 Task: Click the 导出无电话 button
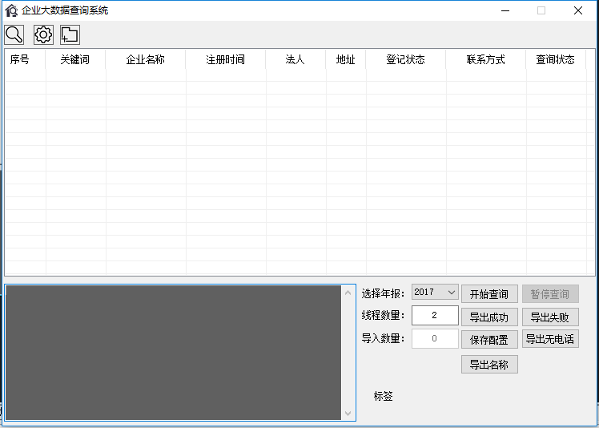pos(550,339)
